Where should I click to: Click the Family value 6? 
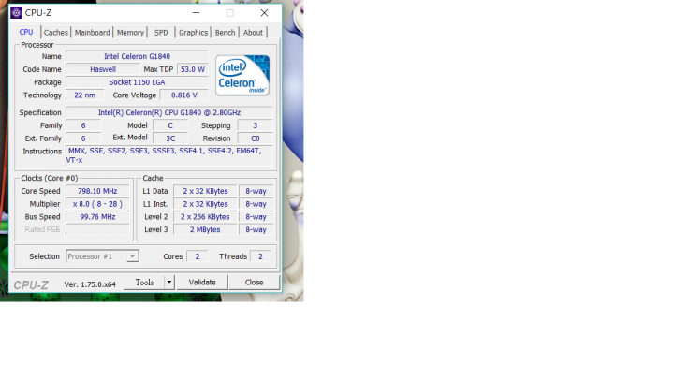pyautogui.click(x=83, y=125)
